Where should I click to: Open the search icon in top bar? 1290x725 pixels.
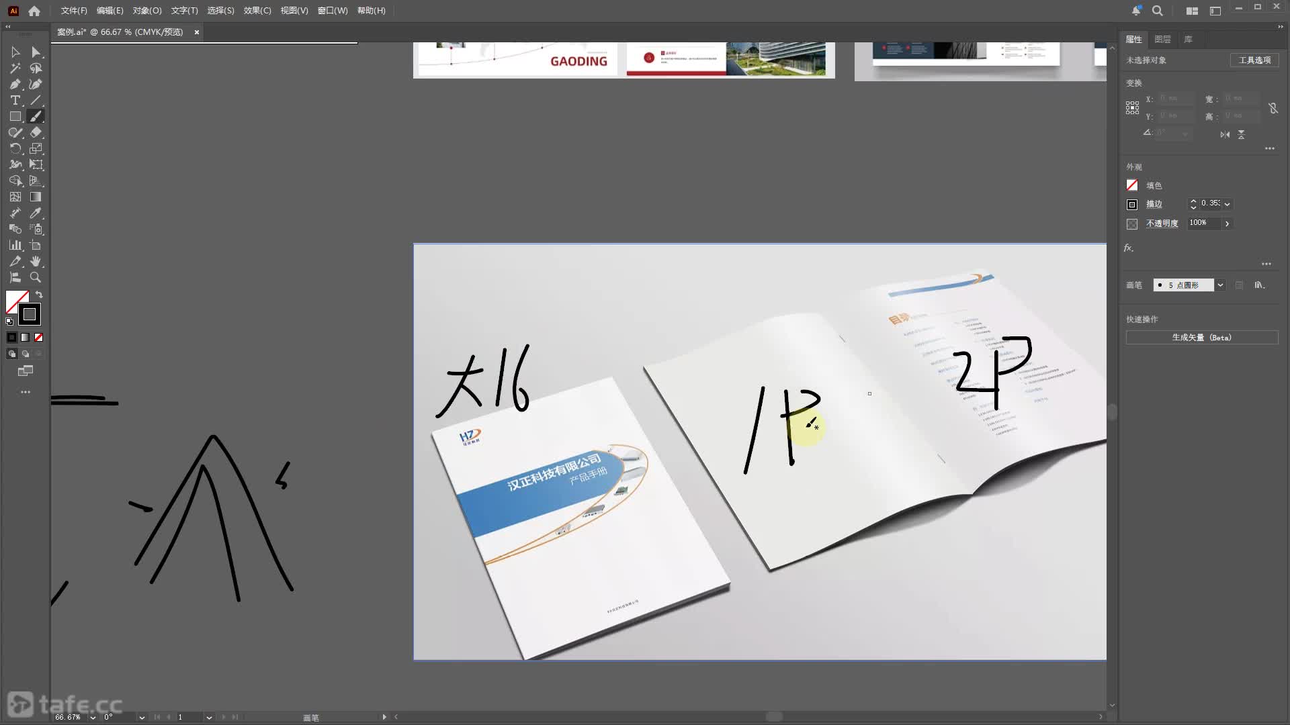click(x=1158, y=11)
